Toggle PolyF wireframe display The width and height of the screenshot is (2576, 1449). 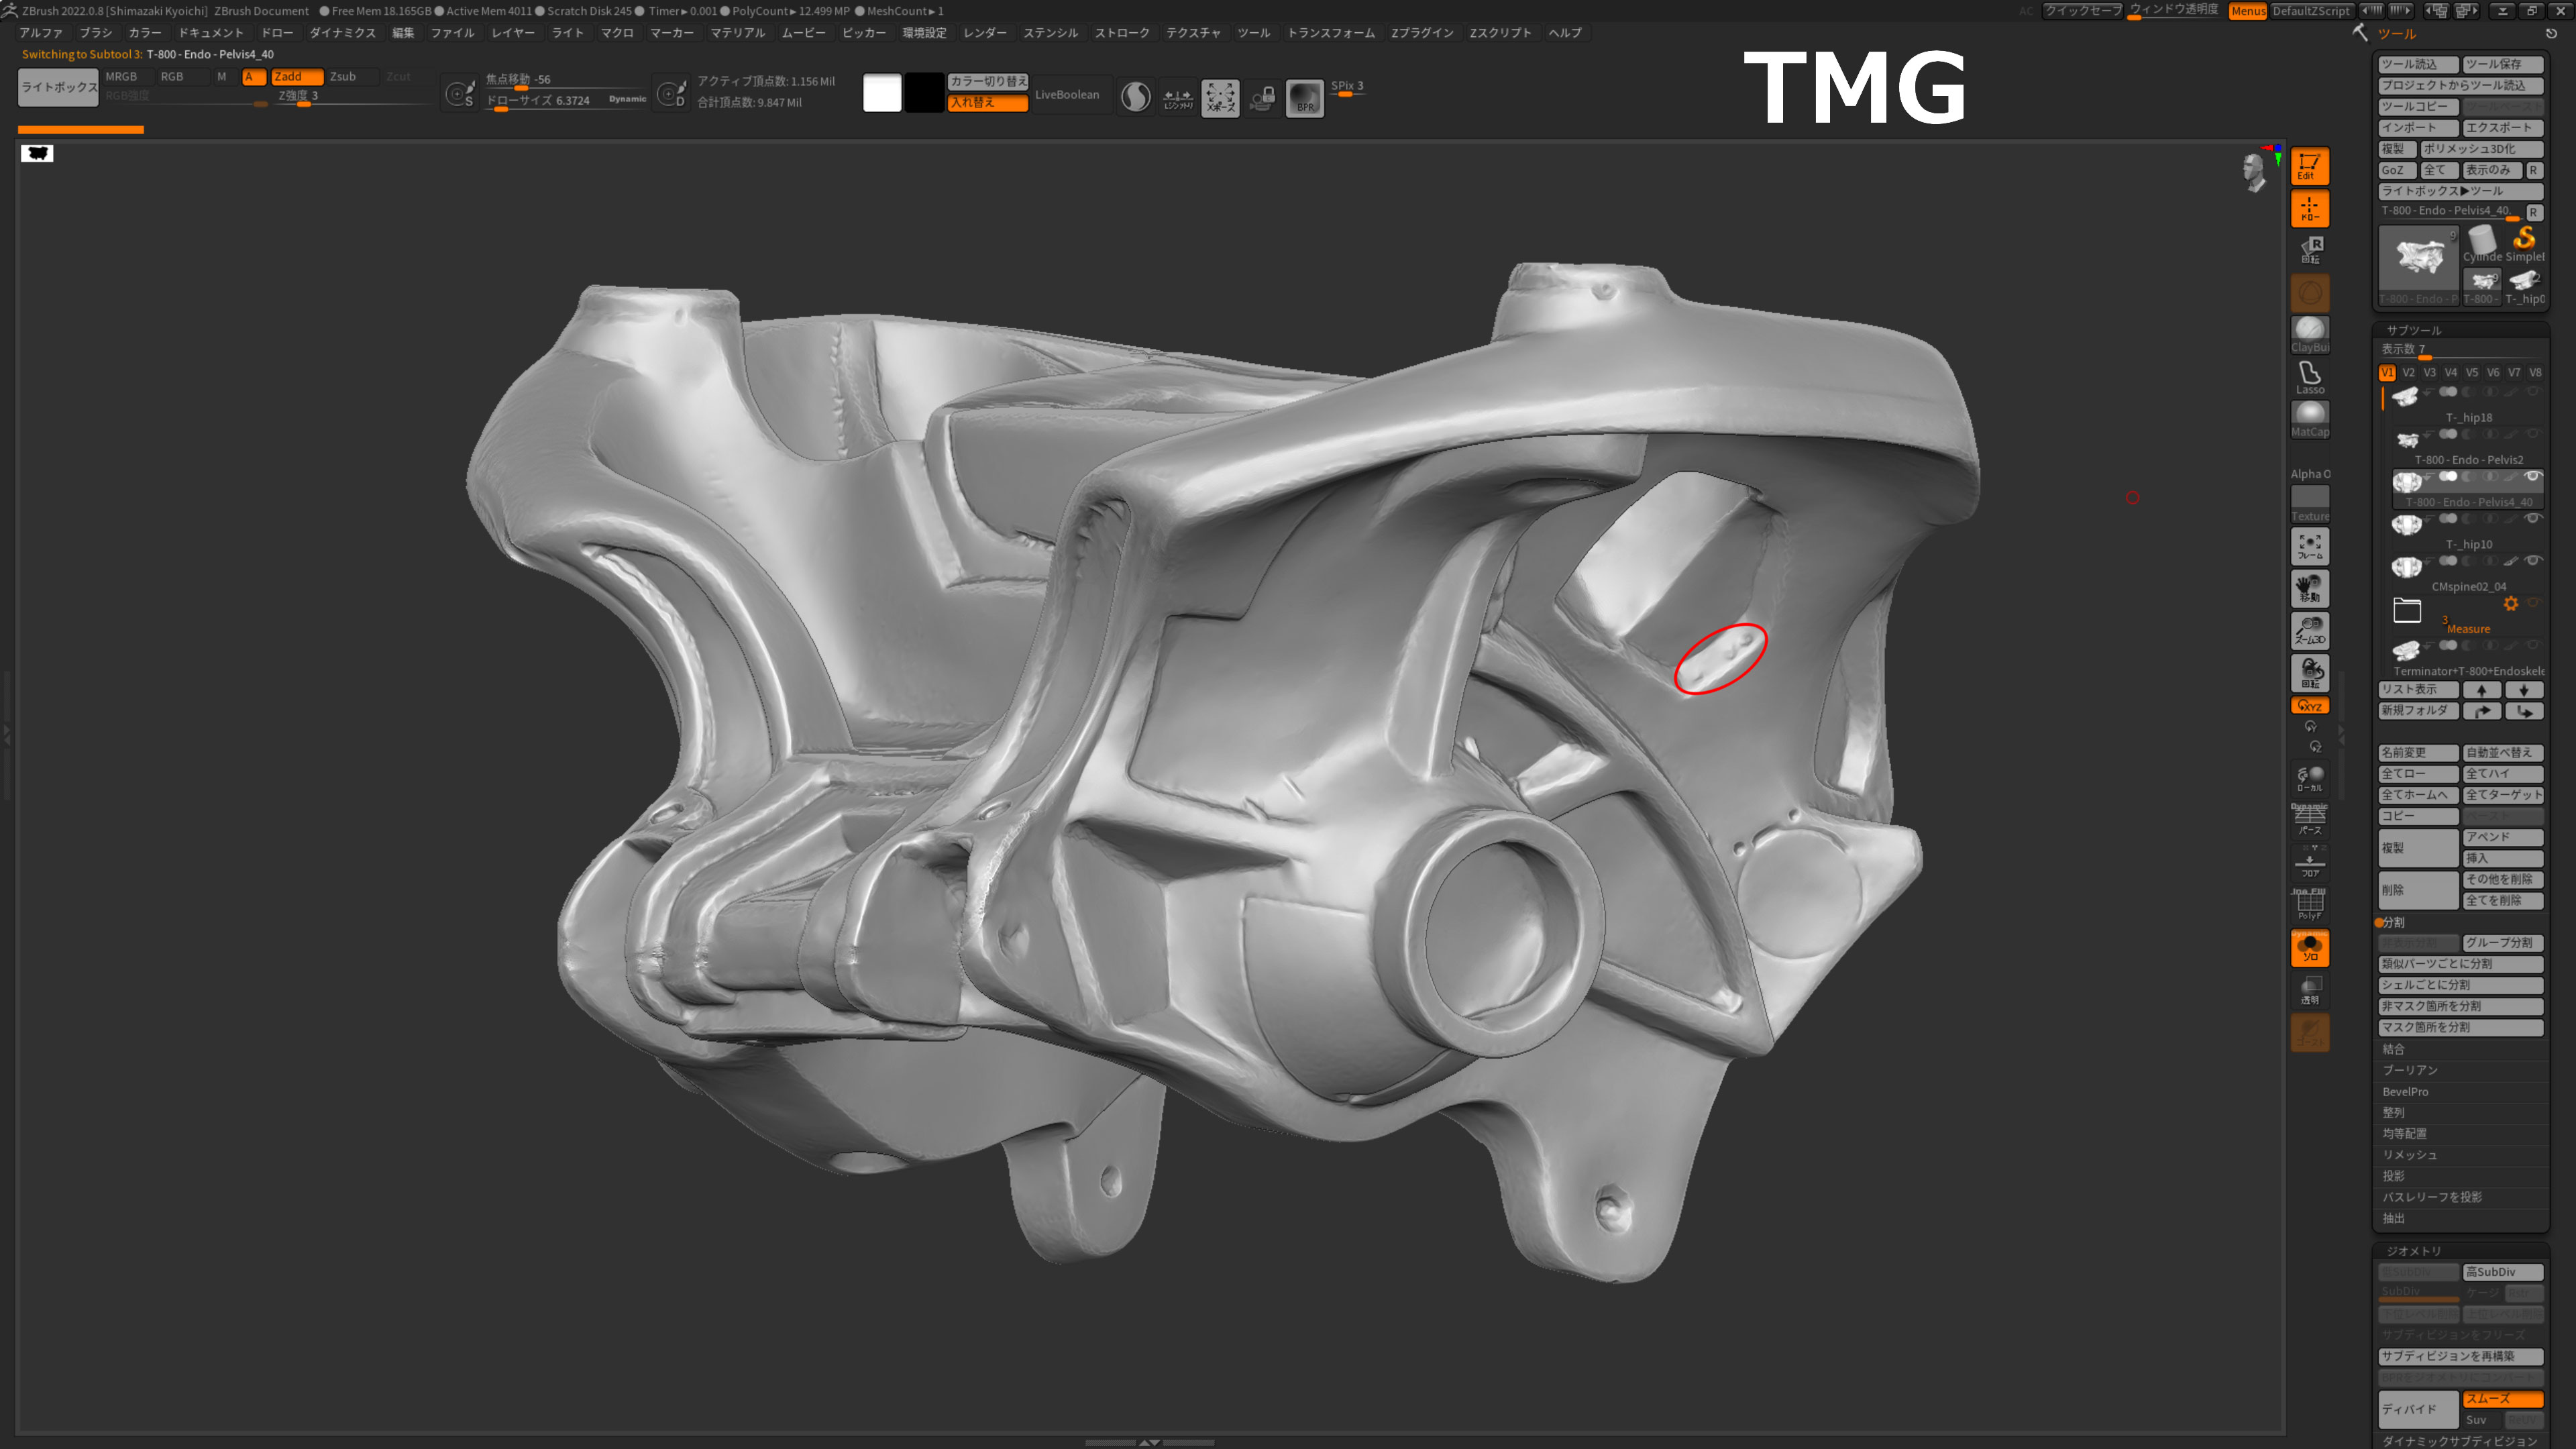[2309, 904]
